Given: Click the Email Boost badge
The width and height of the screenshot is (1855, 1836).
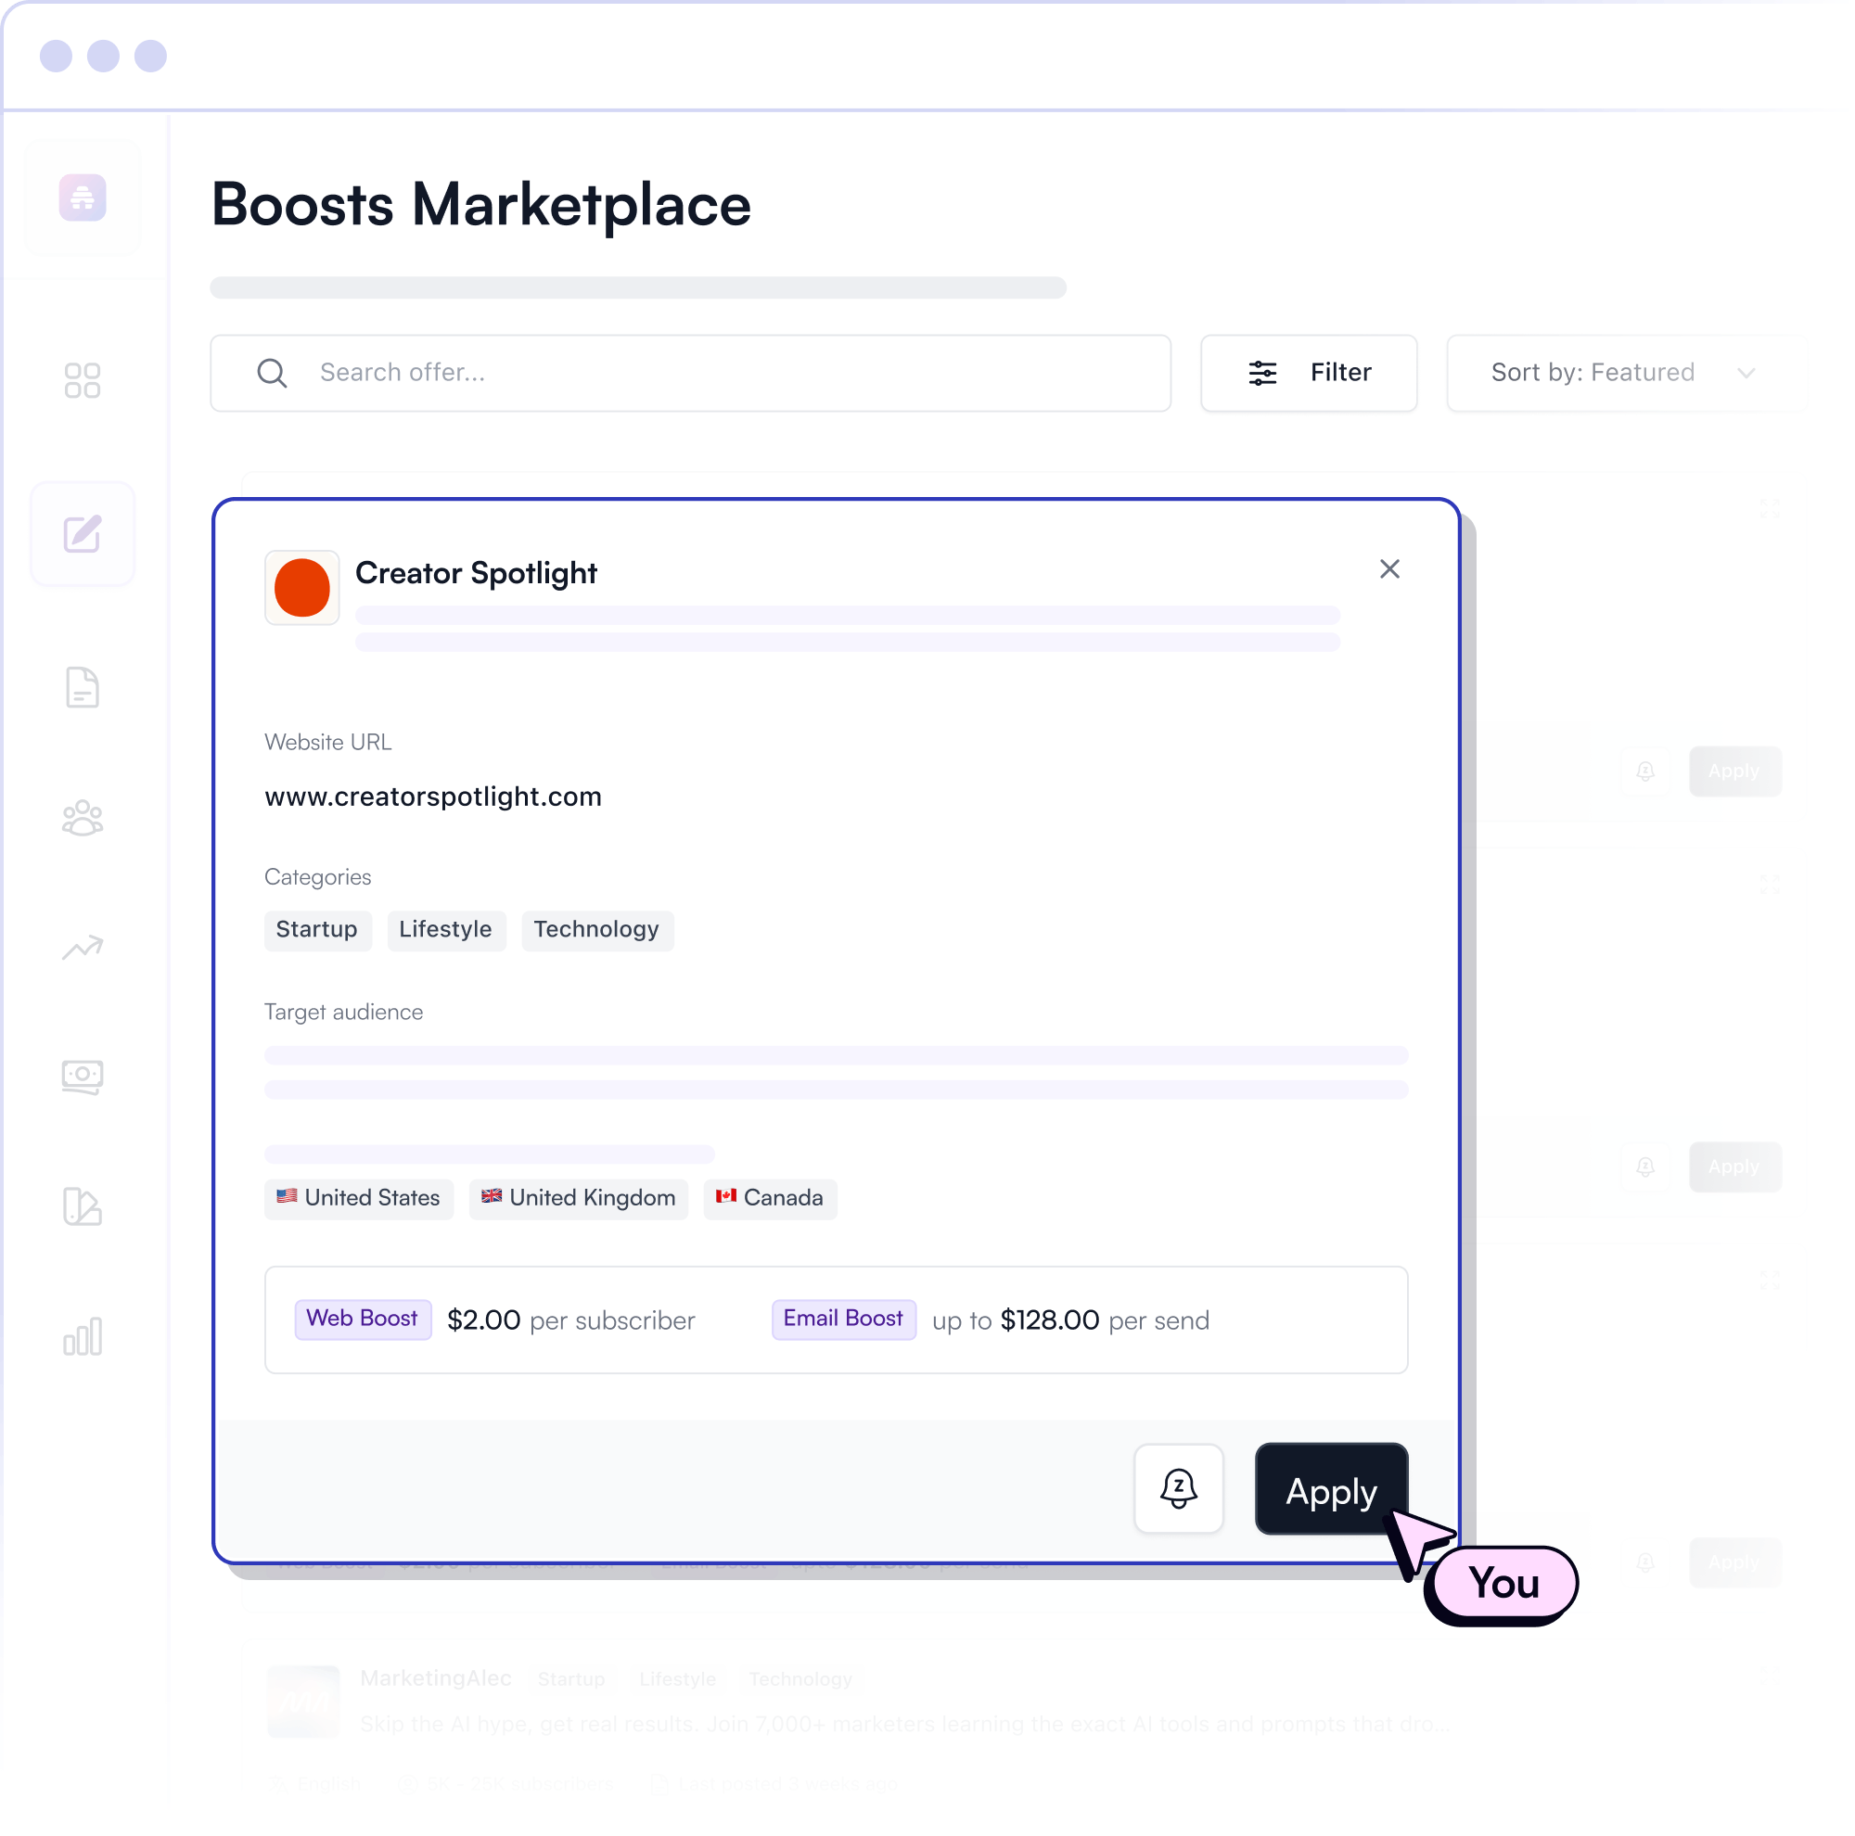Looking at the screenshot, I should [x=844, y=1320].
